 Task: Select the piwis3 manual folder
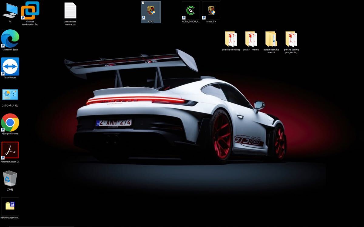[251, 39]
